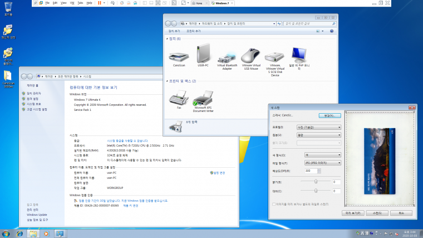The image size is (423, 238).
Task: Switch to the Home tab in VMware
Action: pos(199,3)
